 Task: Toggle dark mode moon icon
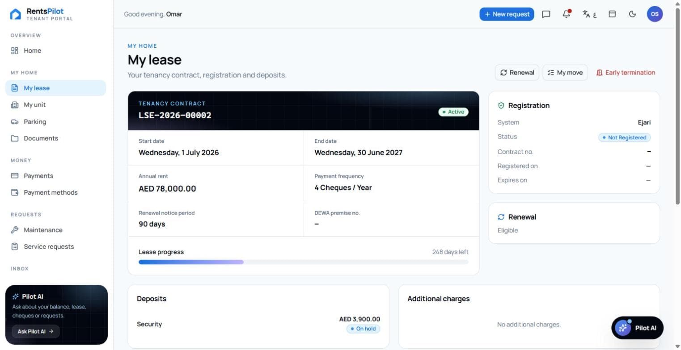(632, 14)
